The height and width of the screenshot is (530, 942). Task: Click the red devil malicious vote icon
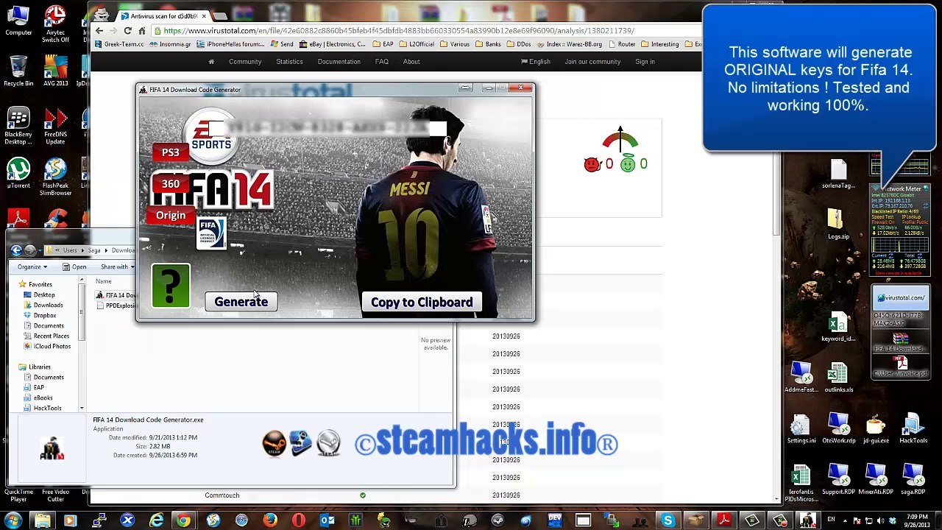click(x=592, y=164)
